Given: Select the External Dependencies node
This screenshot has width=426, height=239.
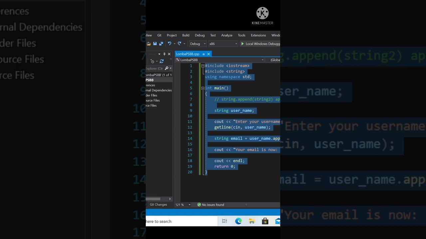Looking at the screenshot, I should tap(159, 90).
